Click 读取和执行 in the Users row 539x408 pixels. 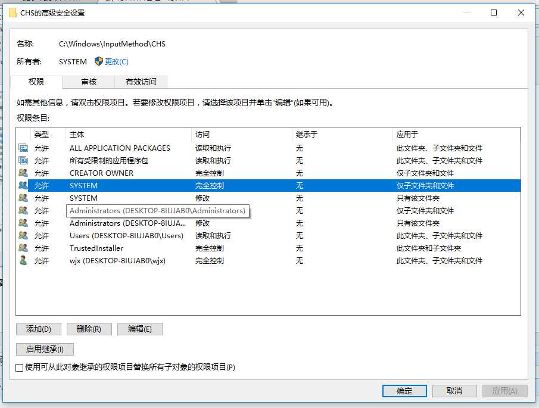pyautogui.click(x=213, y=235)
